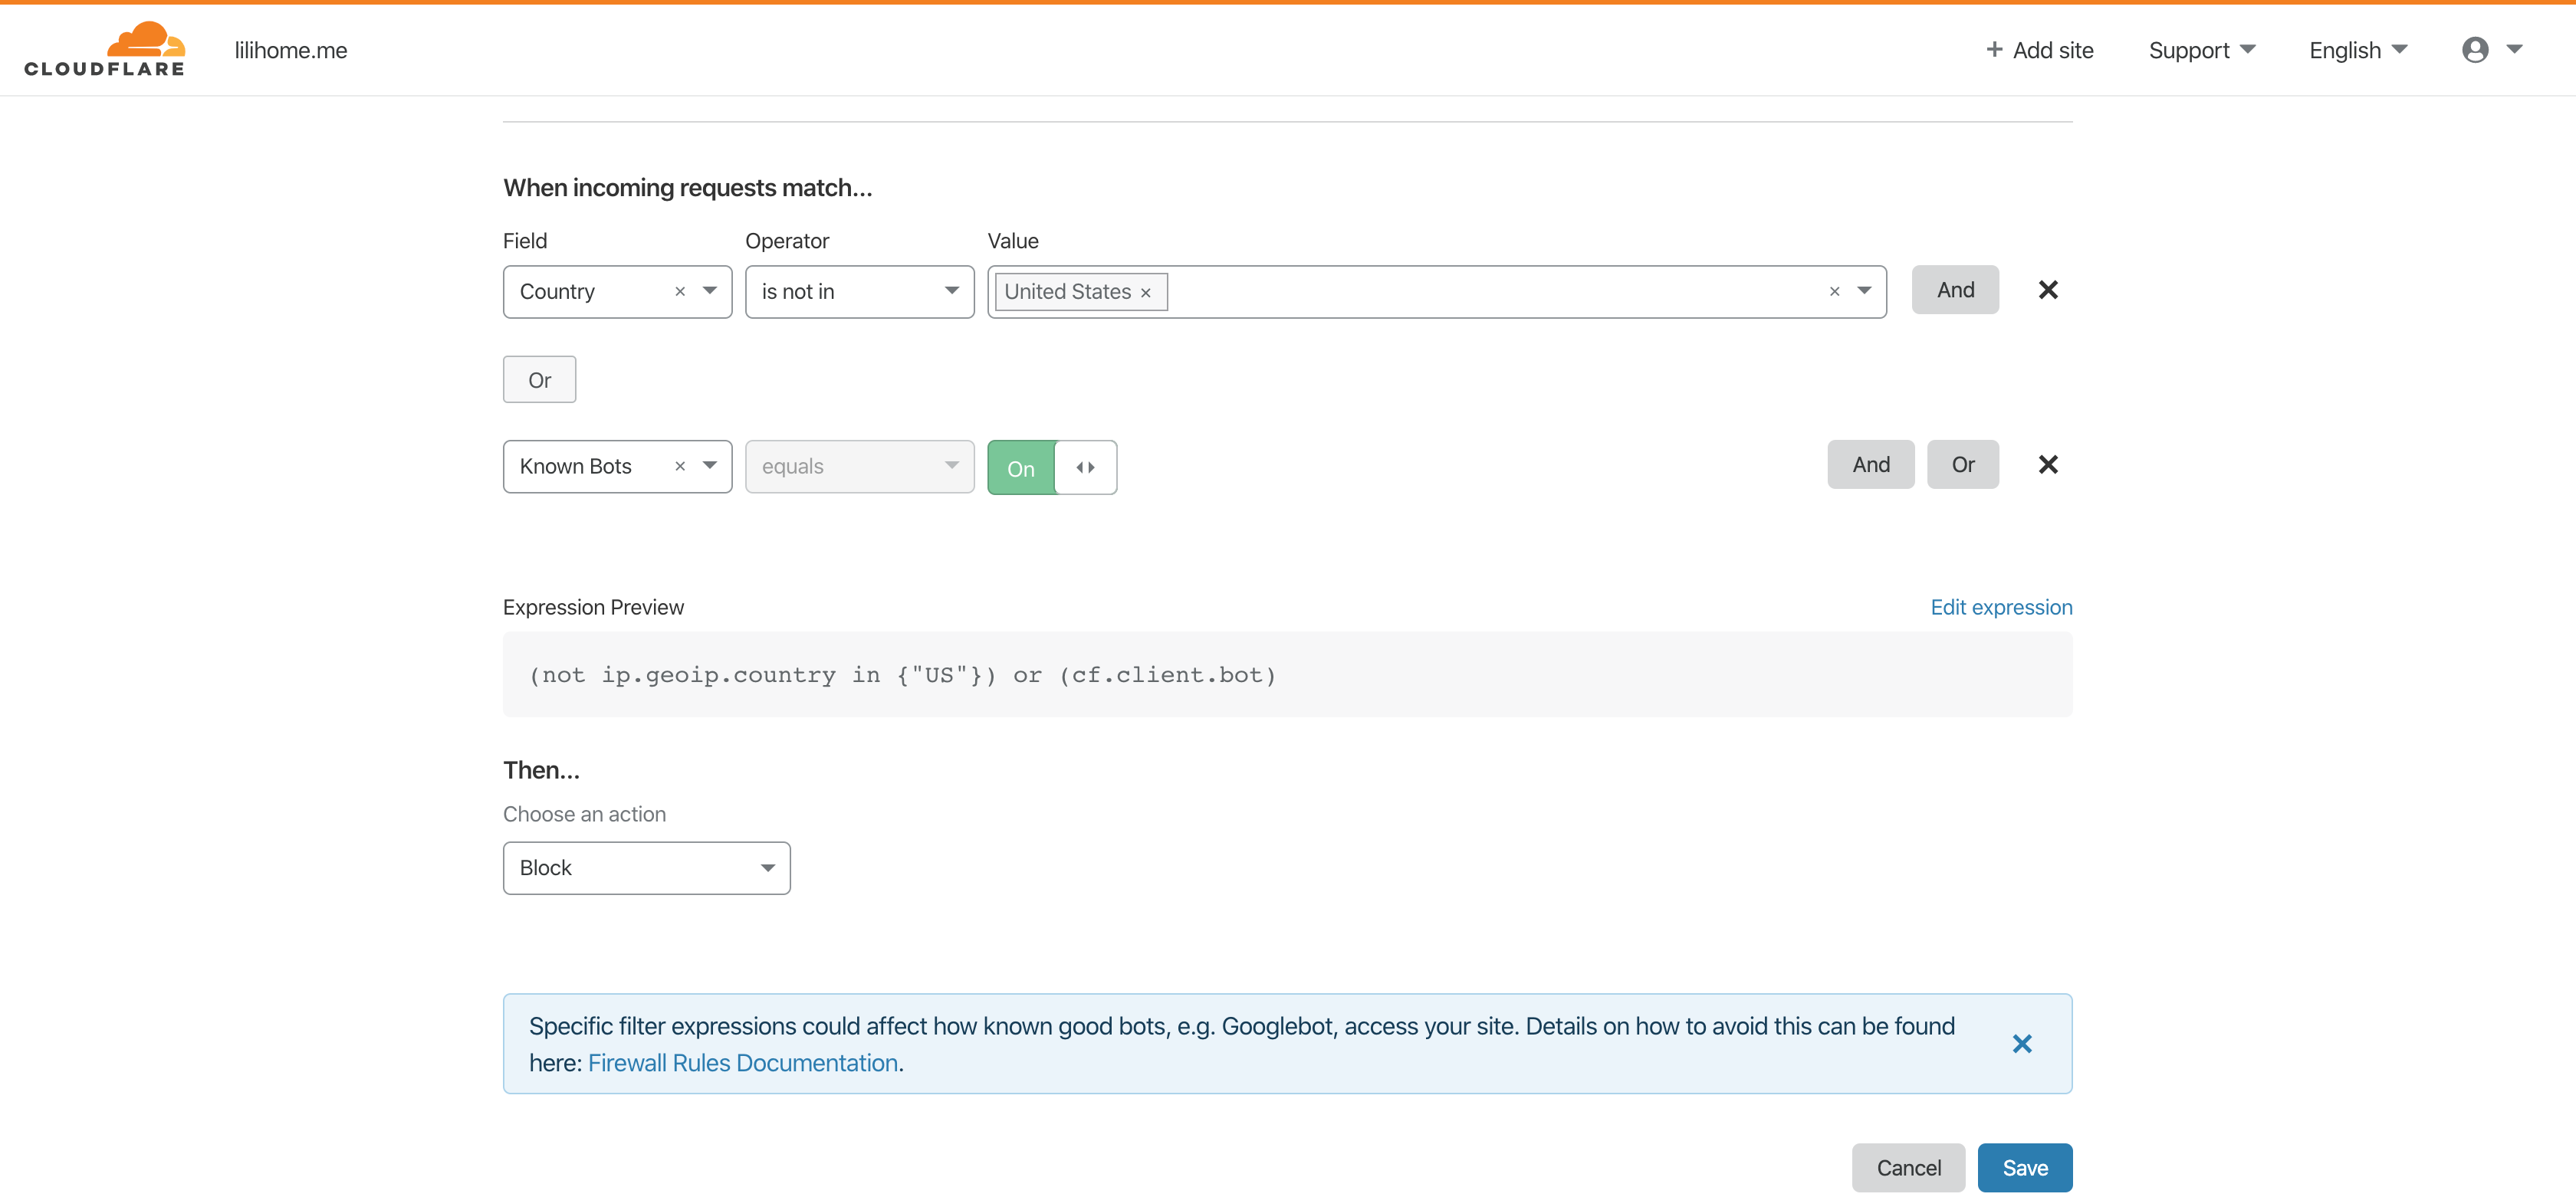This screenshot has height=1197, width=2576.
Task: Open the Support menu
Action: (2201, 50)
